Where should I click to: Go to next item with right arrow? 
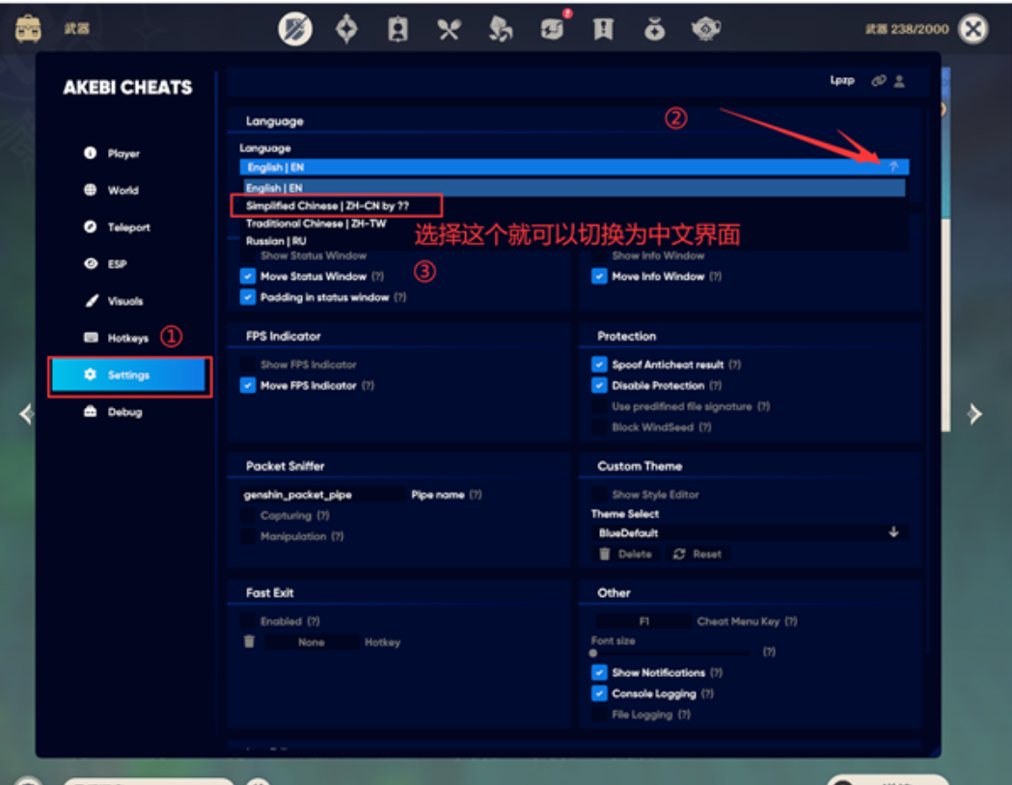point(974,414)
